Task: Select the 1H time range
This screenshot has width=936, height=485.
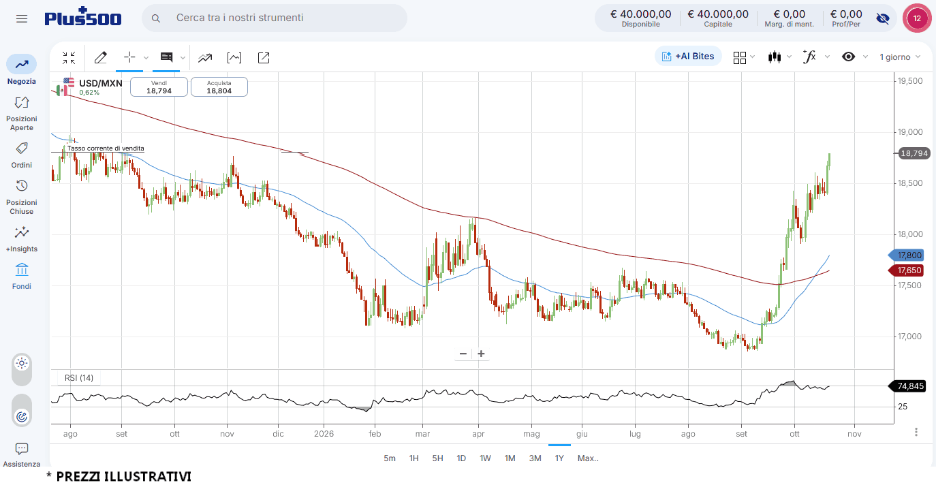Action: coord(414,458)
